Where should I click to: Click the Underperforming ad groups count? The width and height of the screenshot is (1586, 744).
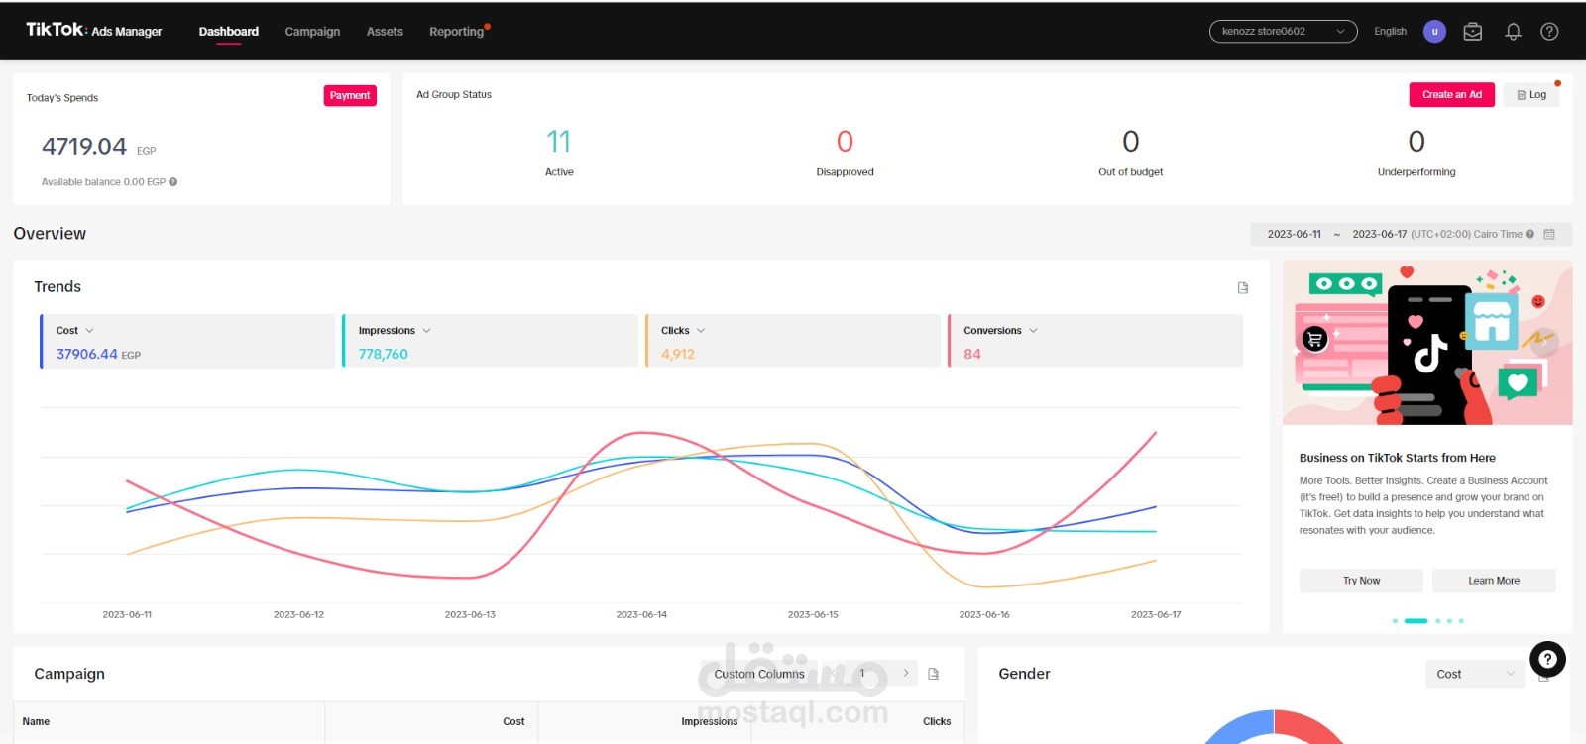pos(1416,142)
